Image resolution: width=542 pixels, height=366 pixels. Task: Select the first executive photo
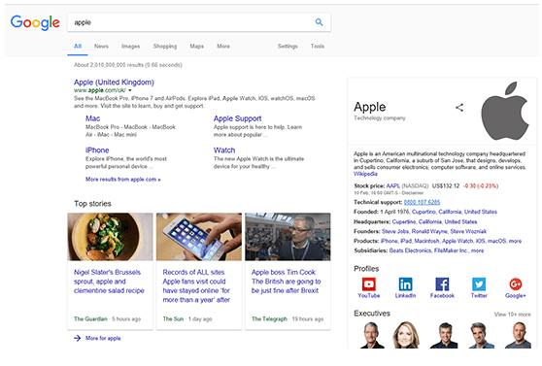click(372, 335)
